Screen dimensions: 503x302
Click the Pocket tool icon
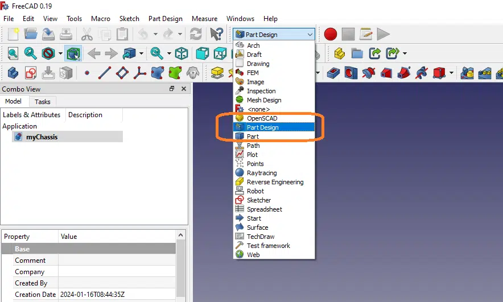[333, 73]
